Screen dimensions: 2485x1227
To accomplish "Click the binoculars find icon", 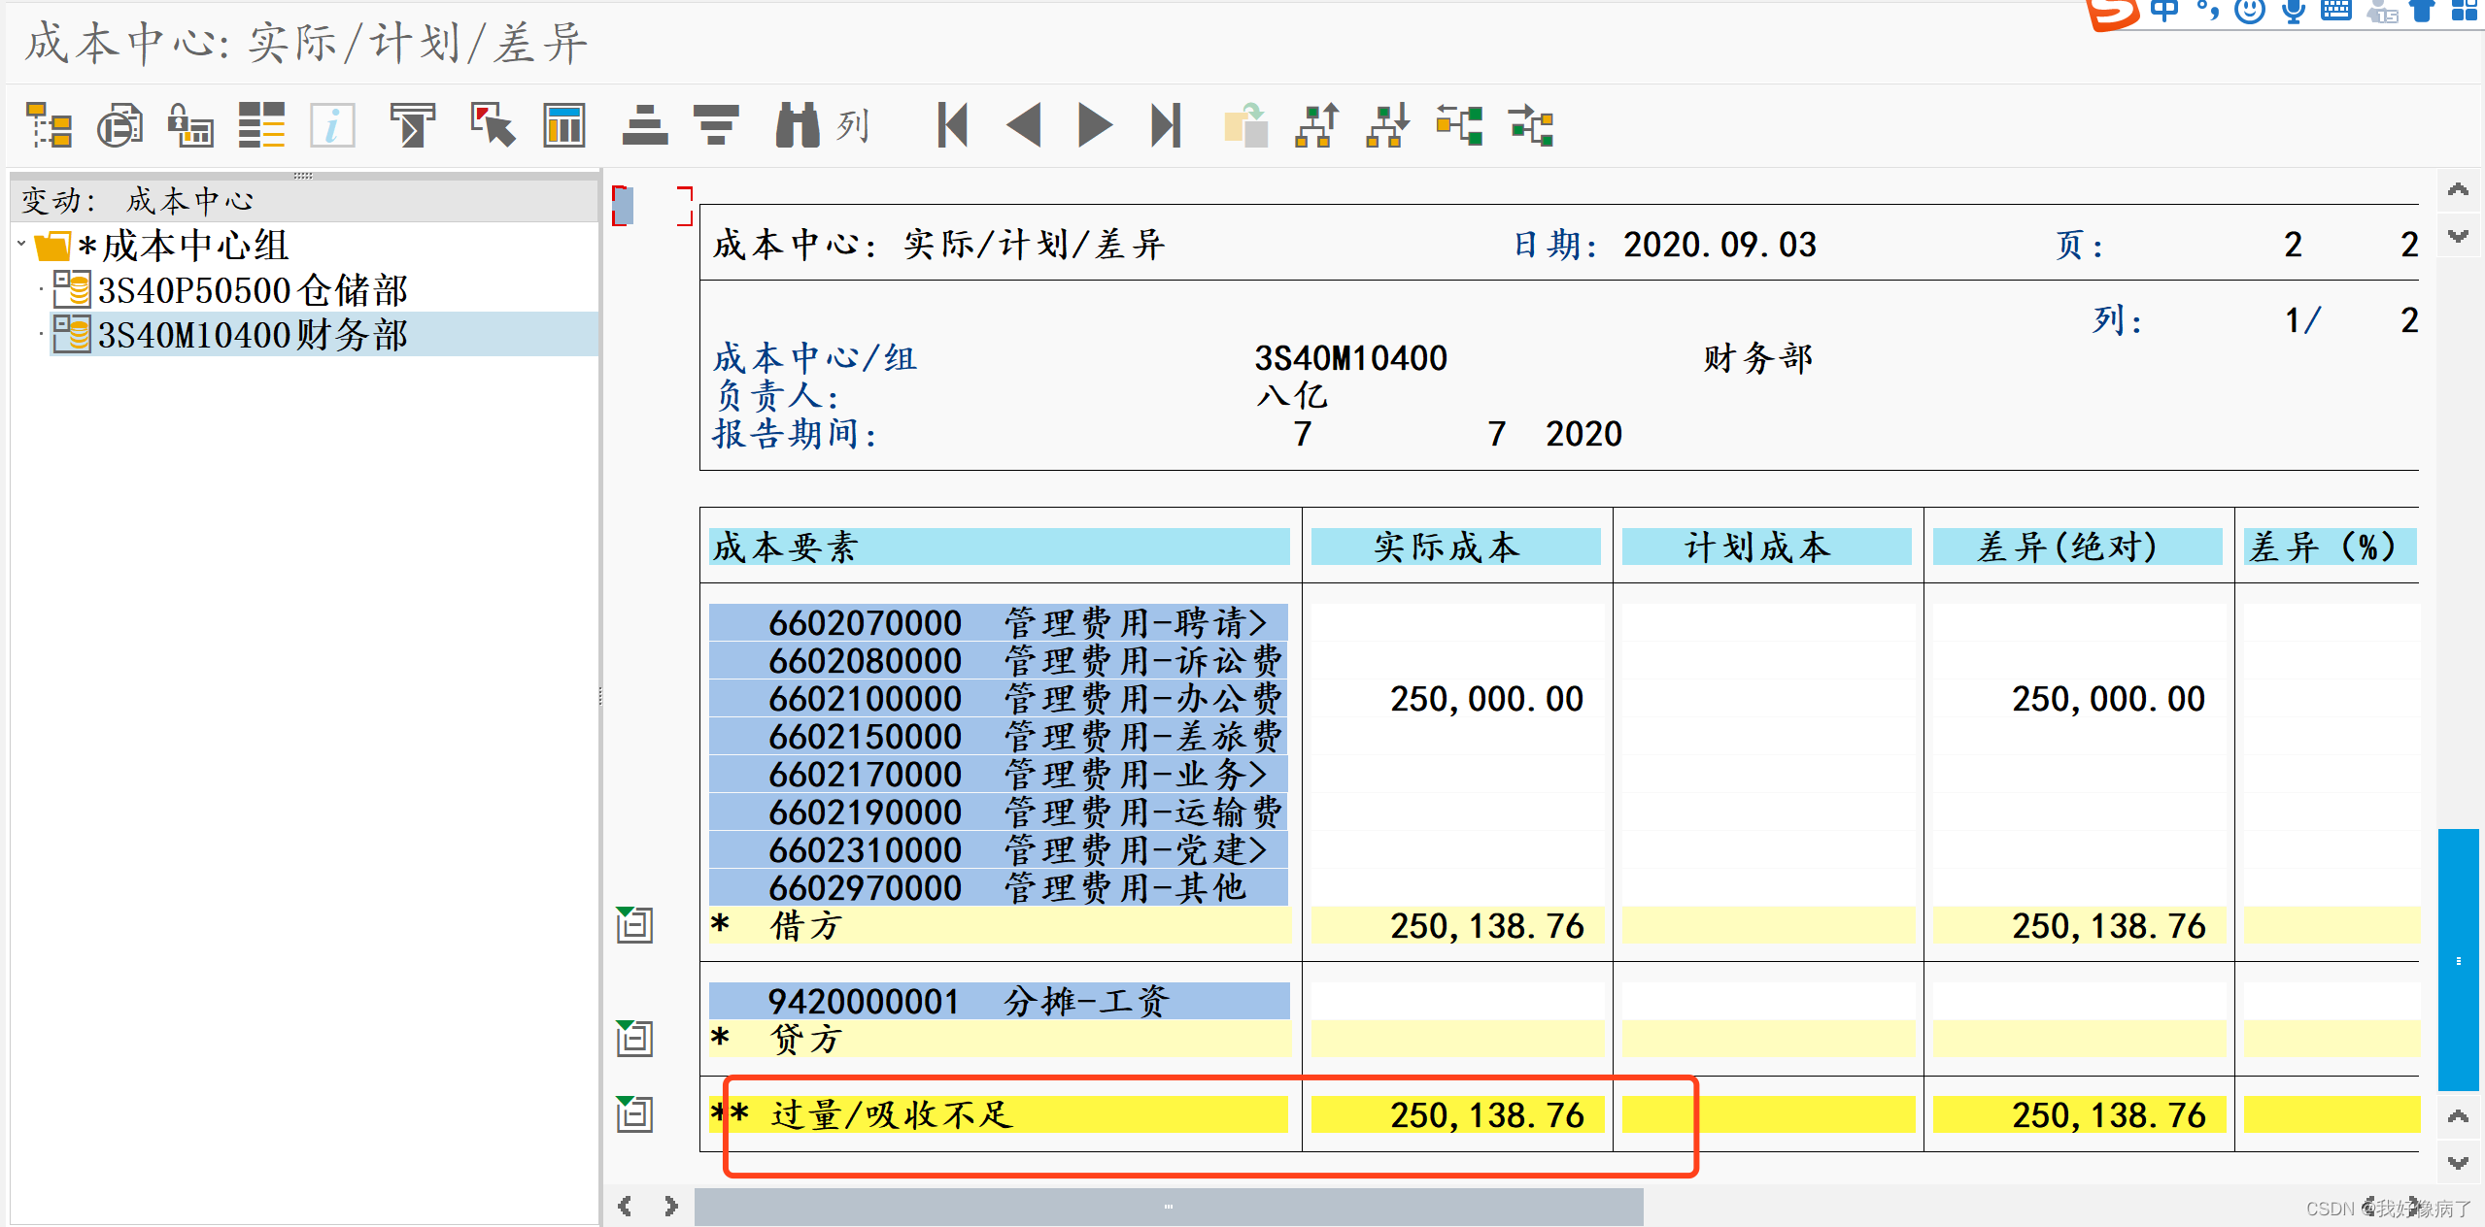I will (x=797, y=126).
